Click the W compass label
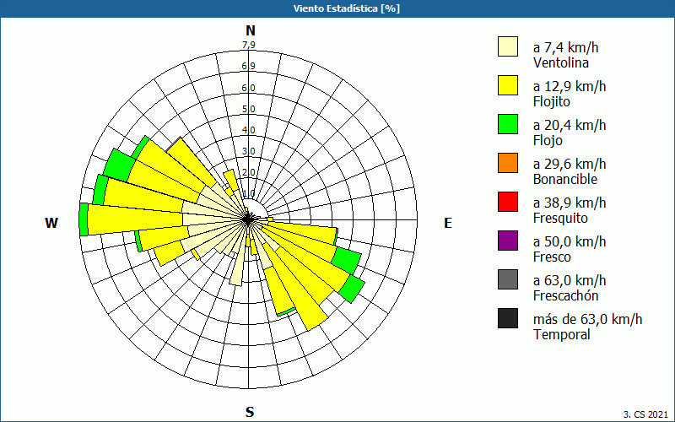Viewport: 675px width, 422px height. coord(51,223)
